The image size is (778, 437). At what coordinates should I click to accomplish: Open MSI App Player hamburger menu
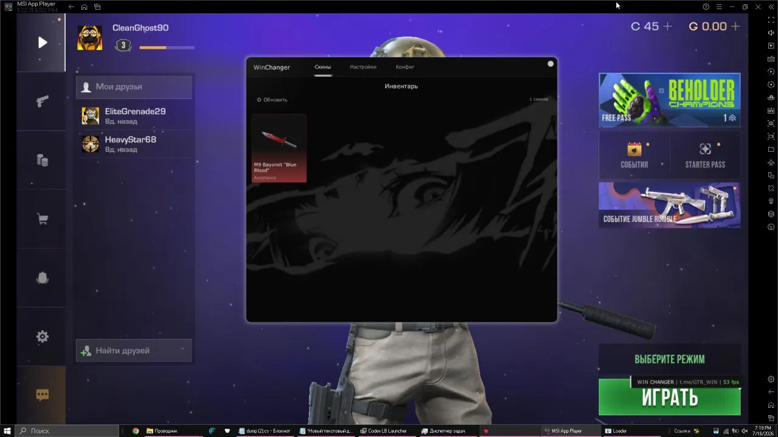pos(719,7)
